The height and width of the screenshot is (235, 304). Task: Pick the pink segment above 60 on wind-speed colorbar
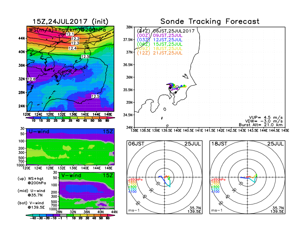[x=111, y=118]
